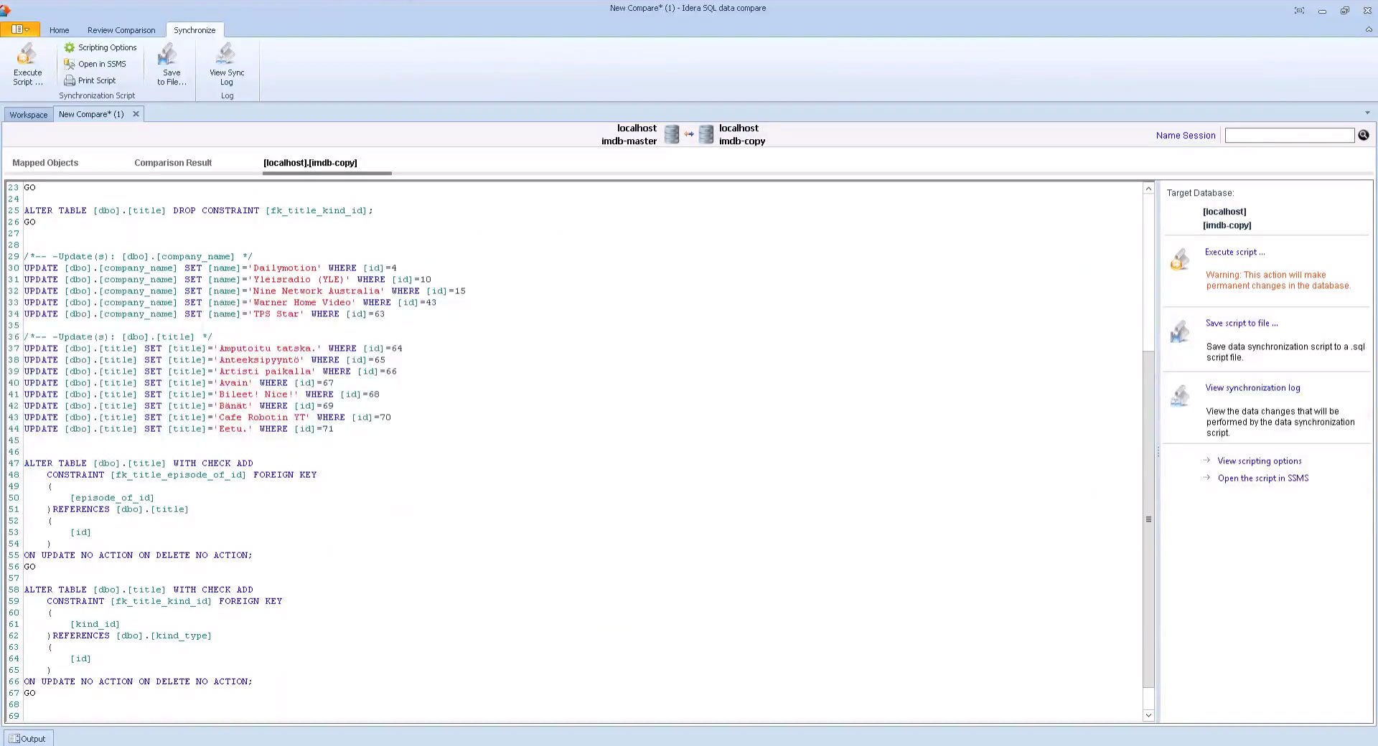The image size is (1378, 746).
Task: Open the document tabs list dropdown arrow
Action: (1367, 113)
